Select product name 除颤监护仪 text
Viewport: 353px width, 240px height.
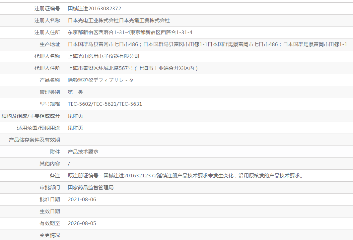[x=81, y=80]
